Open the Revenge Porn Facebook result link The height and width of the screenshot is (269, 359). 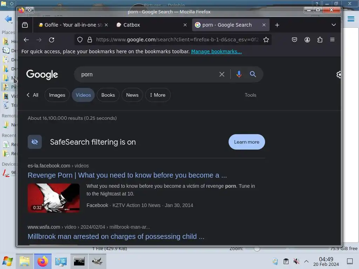coord(127,175)
